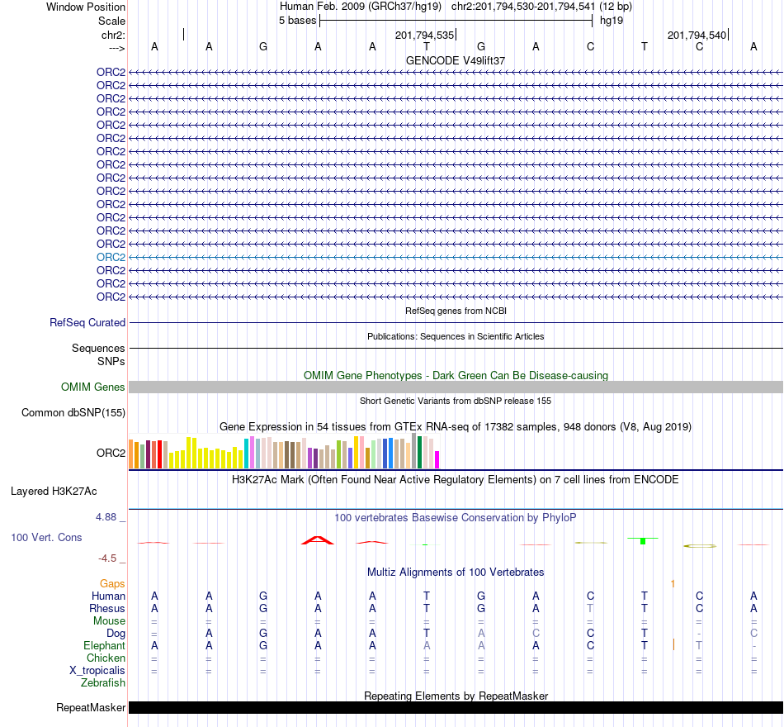The image size is (784, 727).
Task: Click the OMIM Genes track label
Action: pyautogui.click(x=93, y=387)
